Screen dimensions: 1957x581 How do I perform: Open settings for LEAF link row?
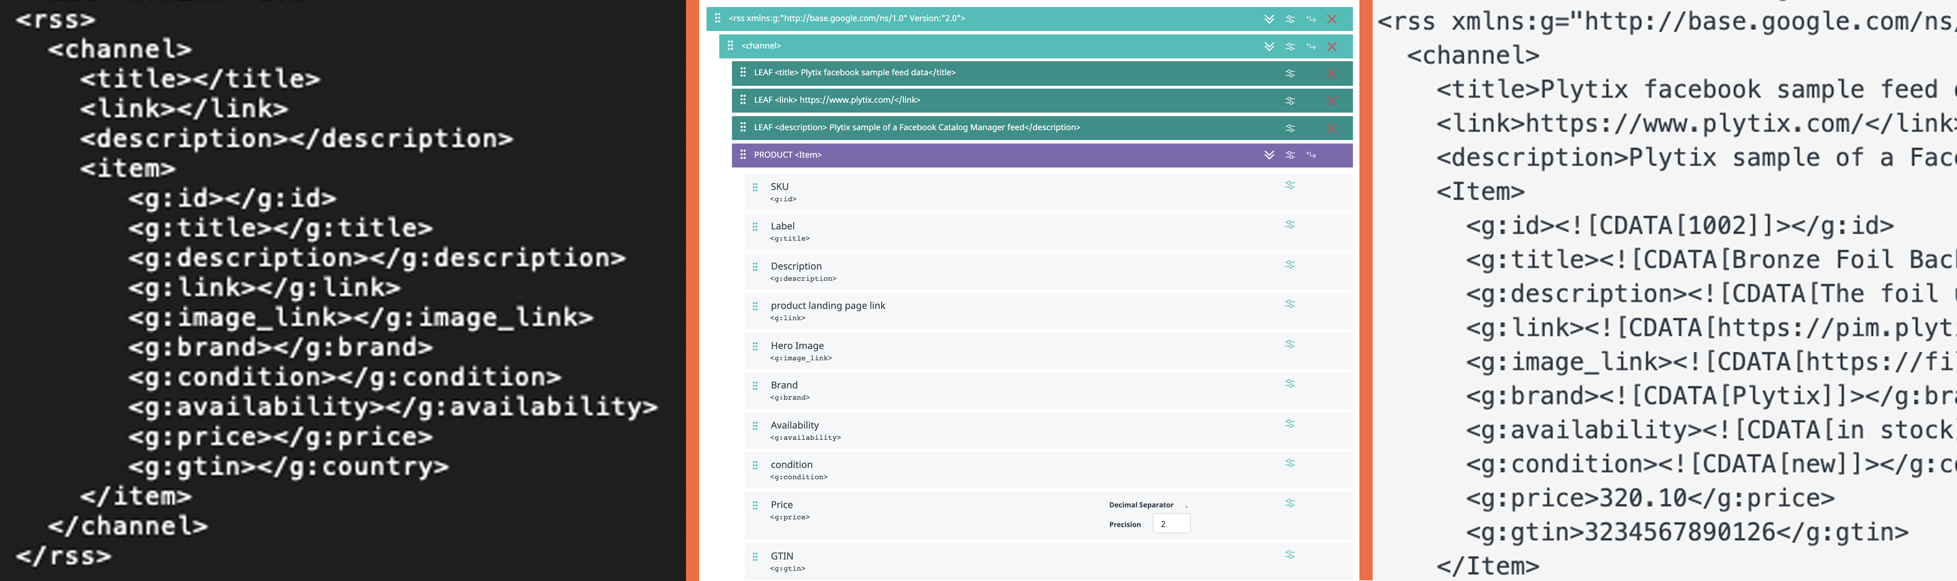click(1290, 101)
